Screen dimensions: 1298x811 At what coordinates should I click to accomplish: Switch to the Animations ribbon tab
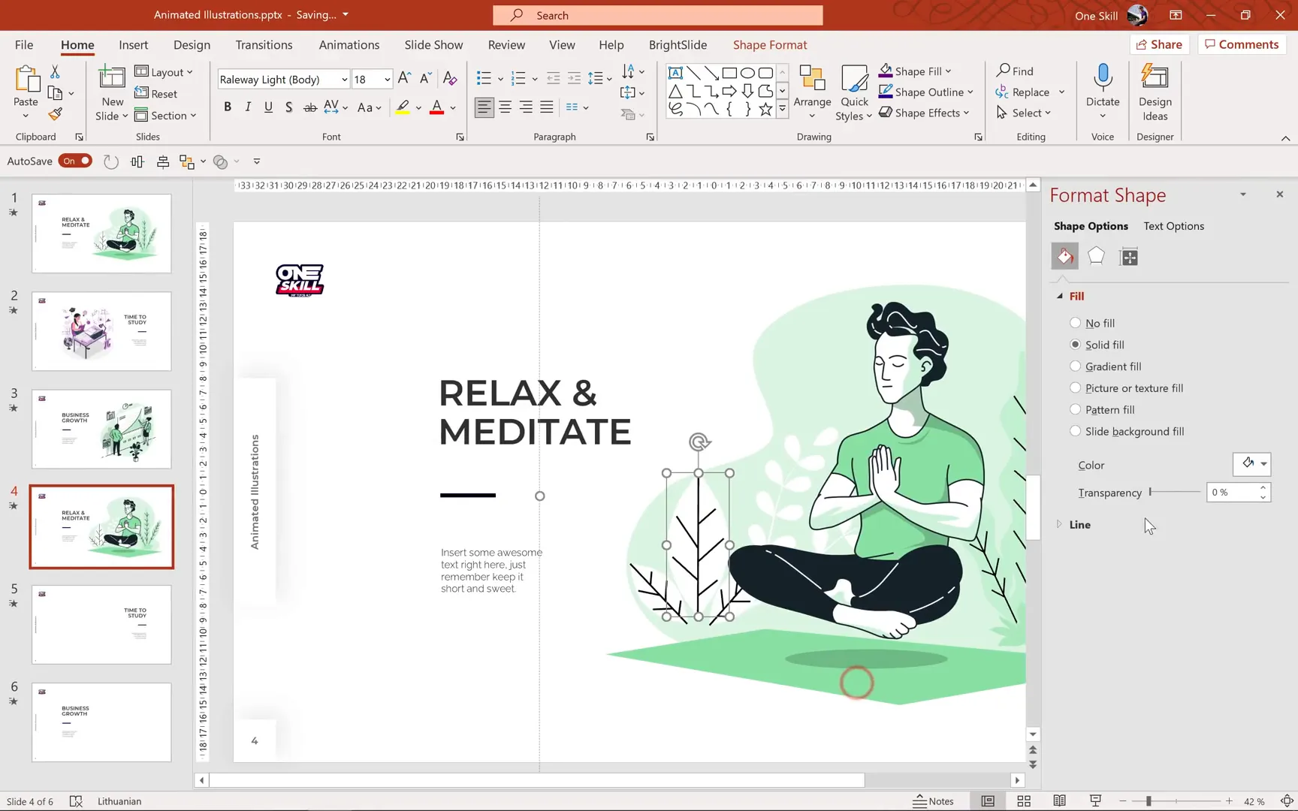[349, 44]
